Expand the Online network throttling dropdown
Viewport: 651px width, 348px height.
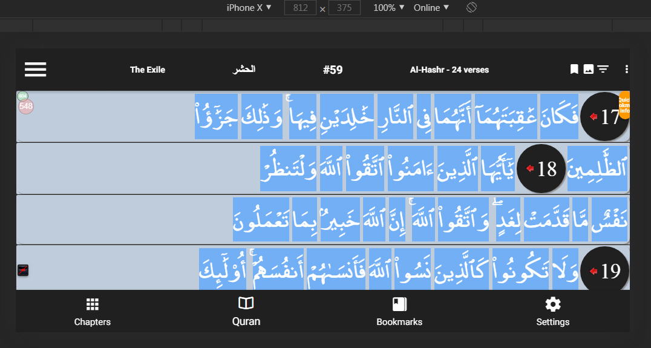pyautogui.click(x=431, y=8)
